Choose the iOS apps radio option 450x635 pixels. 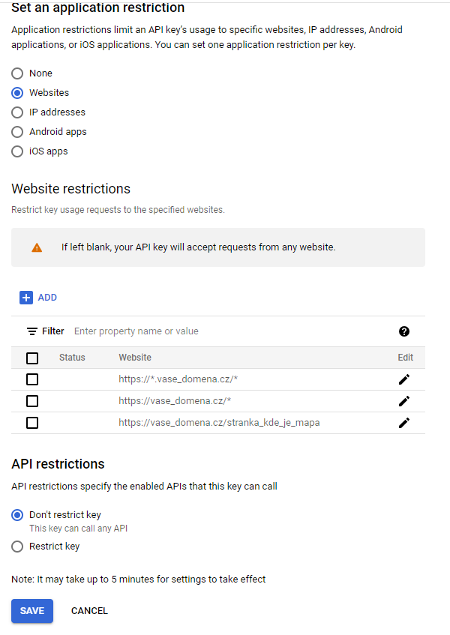point(17,151)
